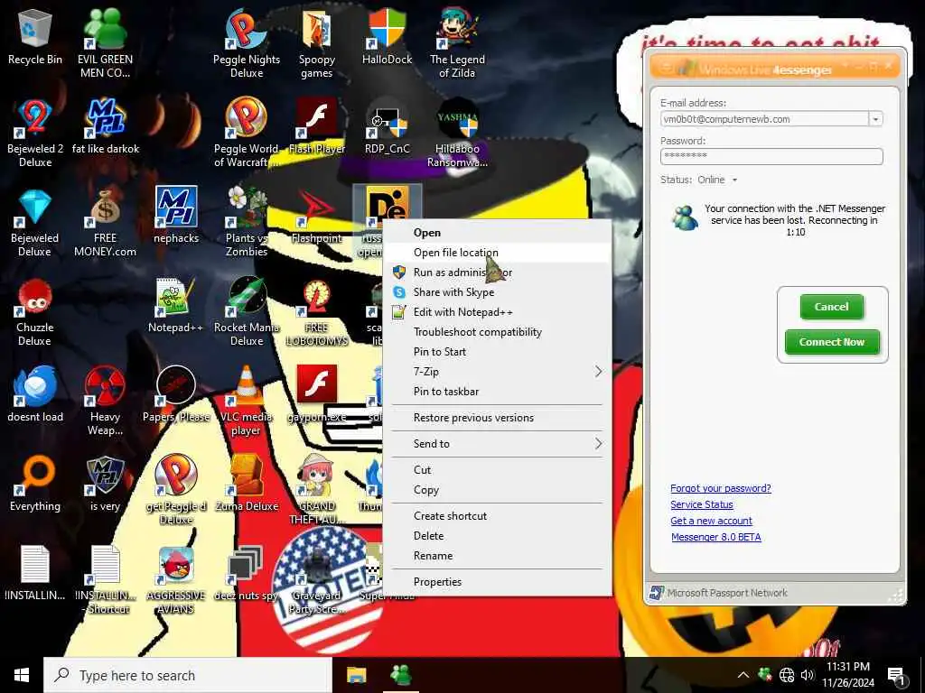Open the gayporn.exe Flash icon

317,394
